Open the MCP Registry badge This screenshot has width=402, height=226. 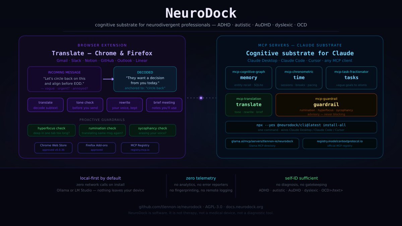click(x=140, y=148)
